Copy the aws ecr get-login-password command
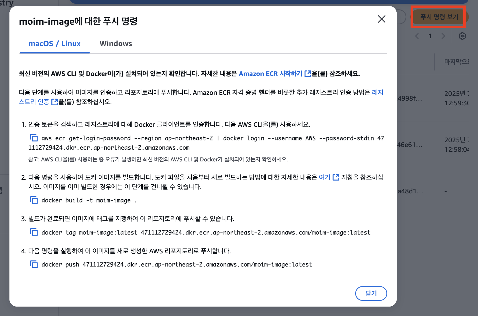The image size is (478, 316). pos(34,138)
